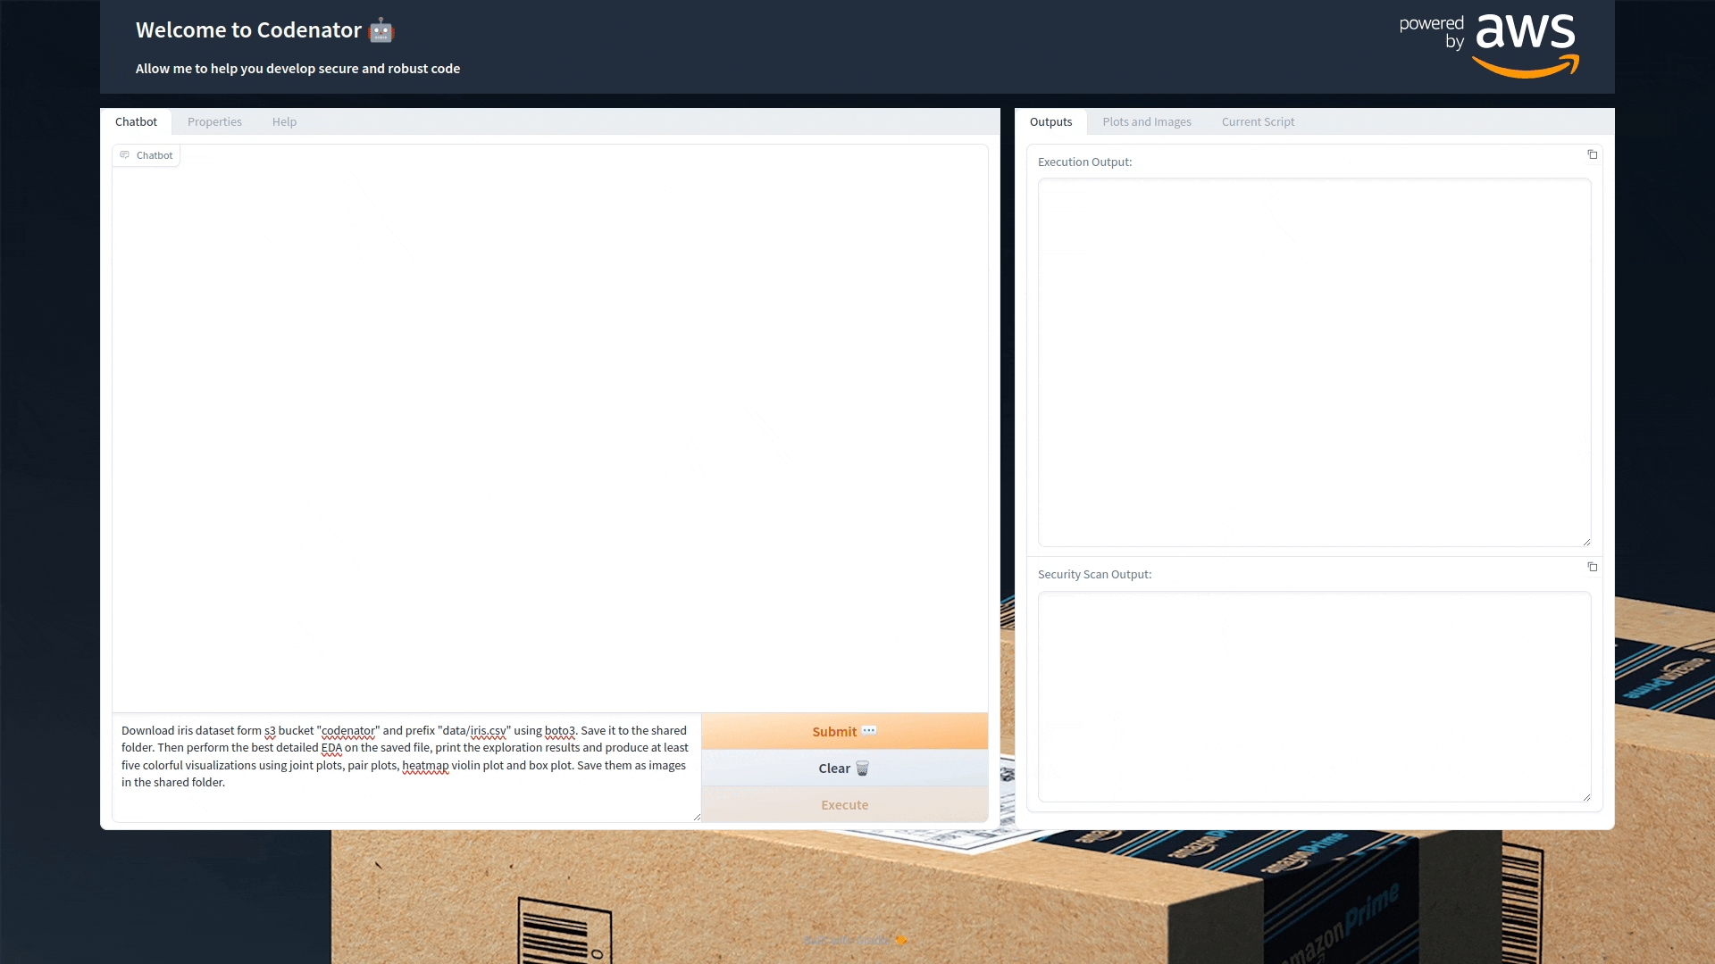The image size is (1715, 964).
Task: Click the robot emoji beside Codenator title
Action: pos(381,30)
